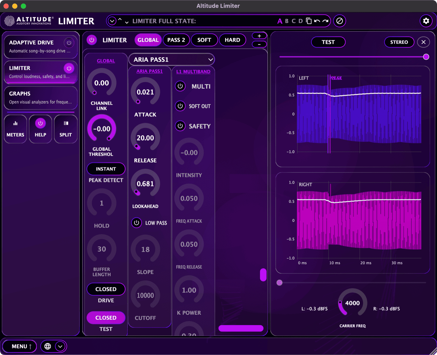Click the bypass slashed-circle icon

pos(340,21)
